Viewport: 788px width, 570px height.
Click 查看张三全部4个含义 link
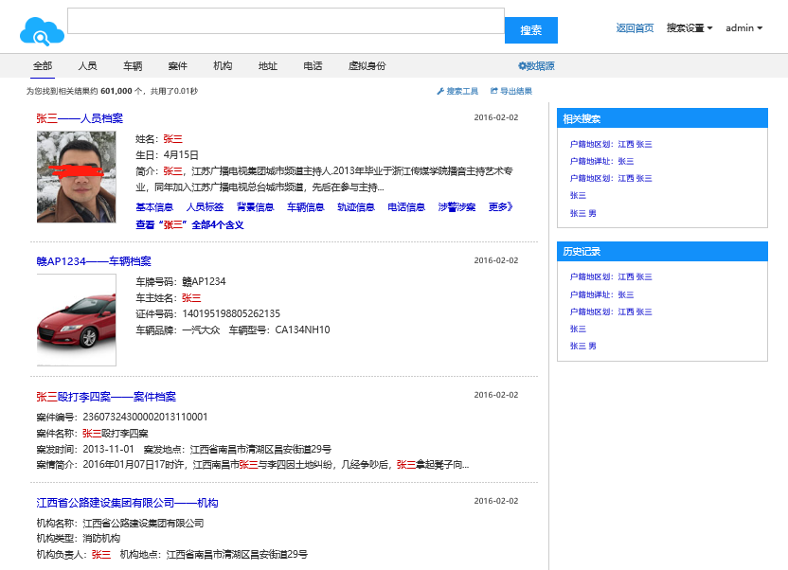(x=189, y=225)
